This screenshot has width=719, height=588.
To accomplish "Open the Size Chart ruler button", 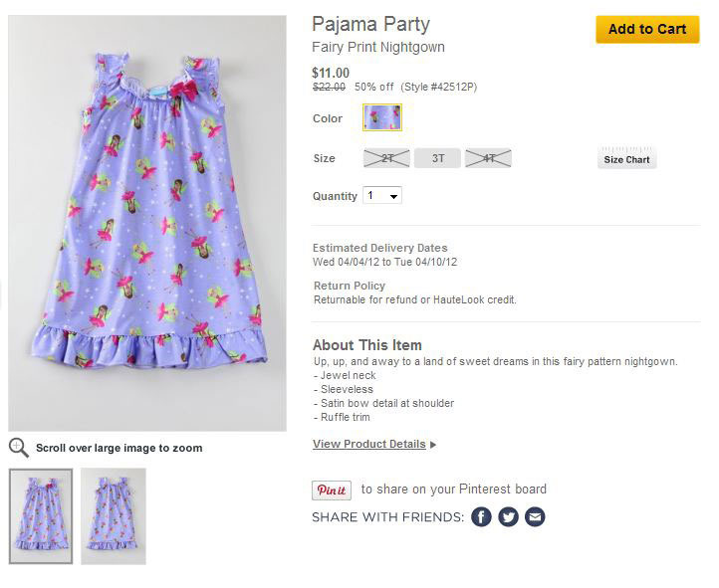I will (627, 157).
